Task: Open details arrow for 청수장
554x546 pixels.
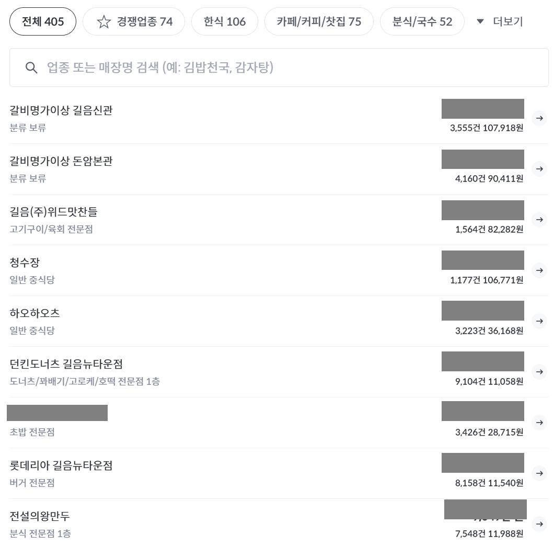Action: tap(540, 270)
